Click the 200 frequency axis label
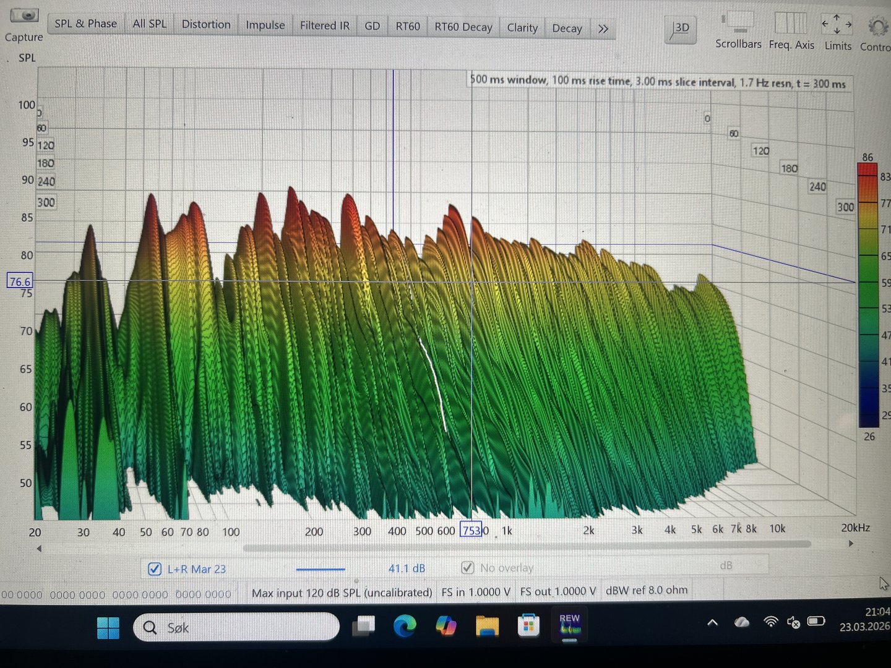Image resolution: width=891 pixels, height=668 pixels. pos(314,531)
